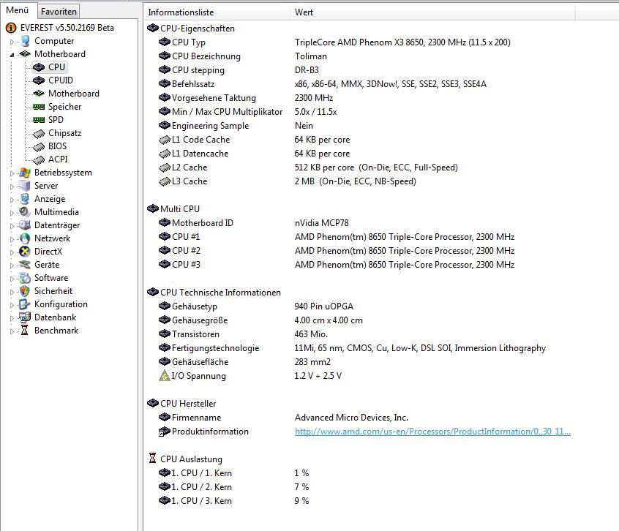The image size is (619, 531).
Task: Open the Geräte icon
Action: click(x=25, y=265)
